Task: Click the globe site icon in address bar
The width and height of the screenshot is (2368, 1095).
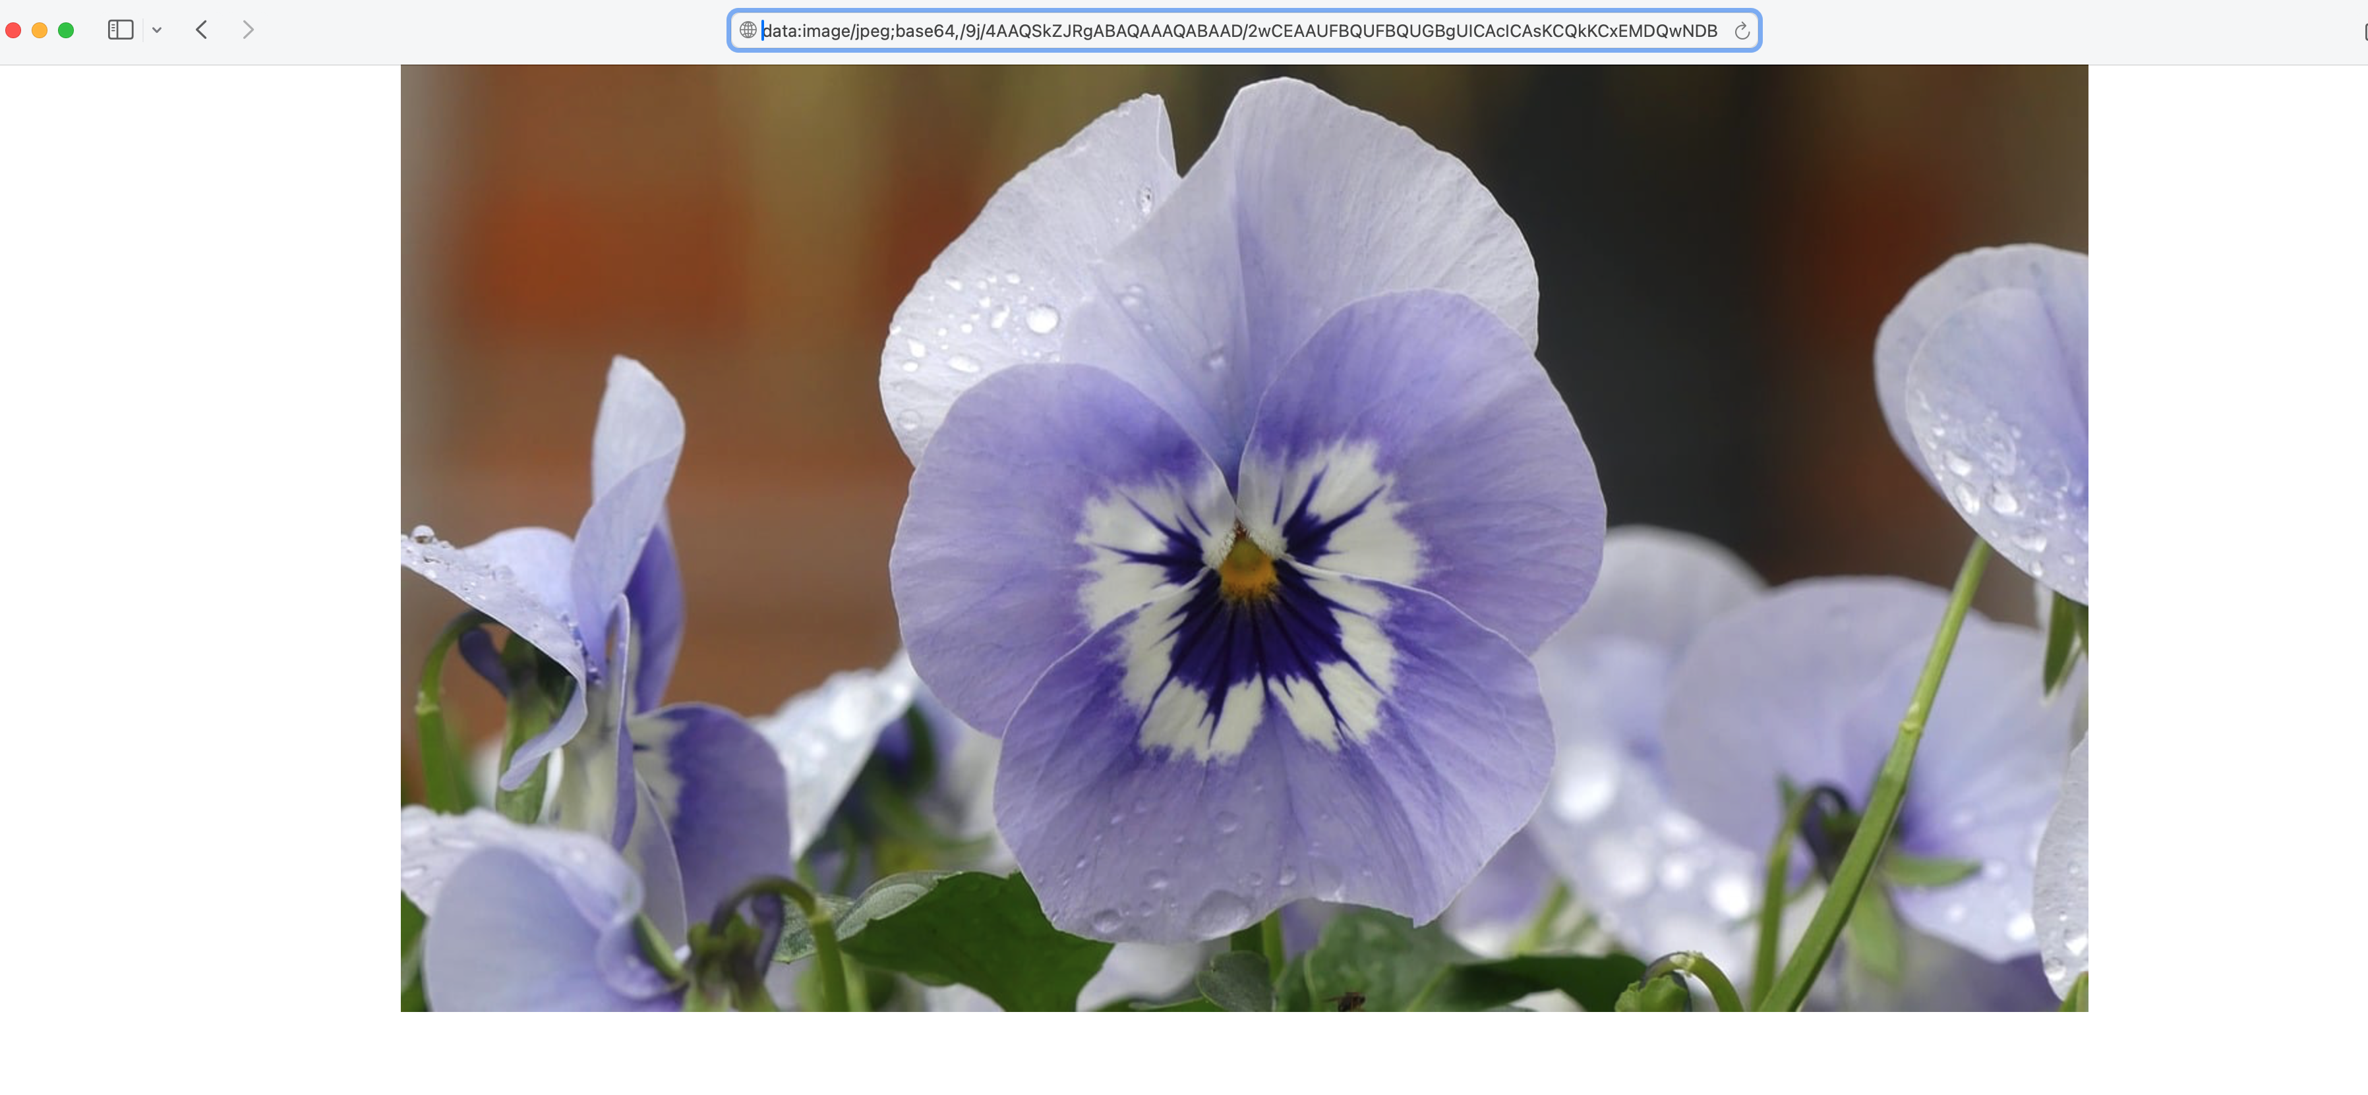Action: tap(748, 30)
